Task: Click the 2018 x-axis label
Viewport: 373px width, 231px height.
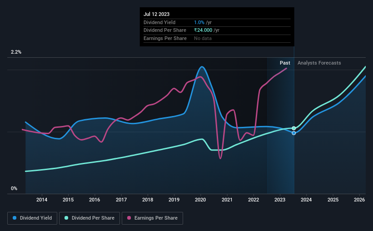Action: pos(148,200)
